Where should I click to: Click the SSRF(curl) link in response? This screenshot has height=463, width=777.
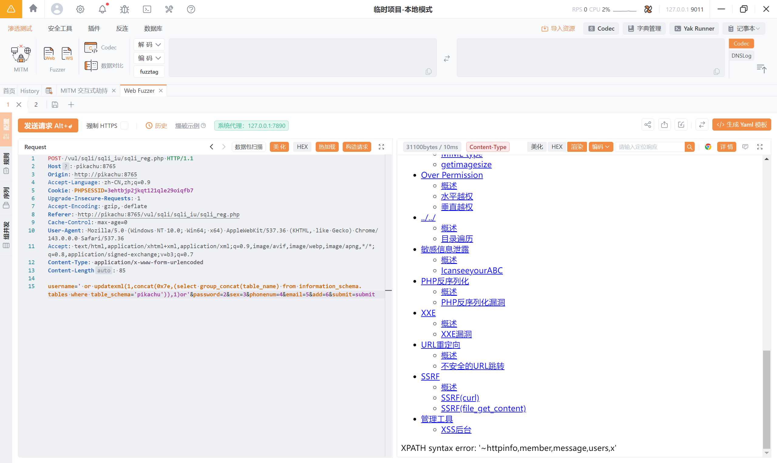click(x=460, y=398)
